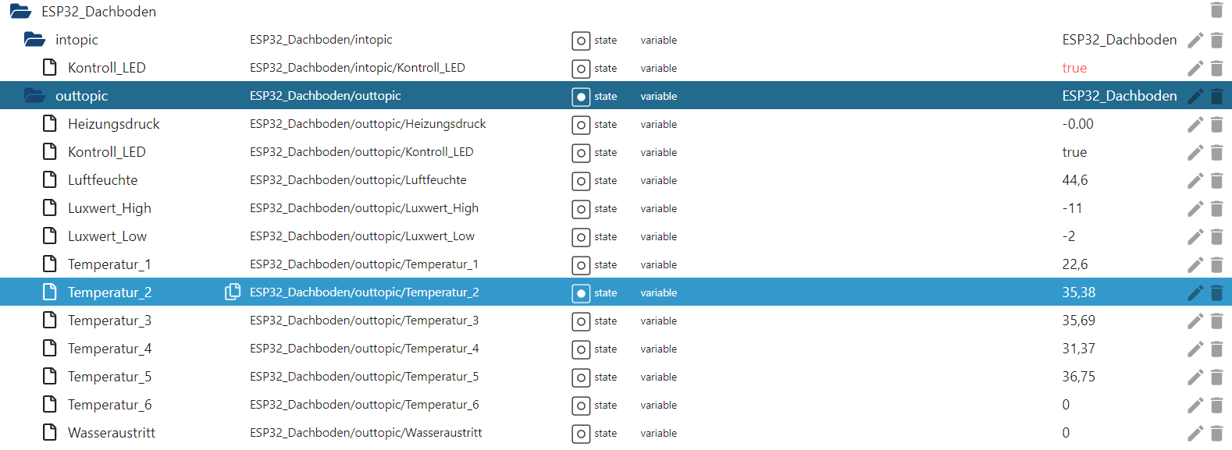The width and height of the screenshot is (1232, 450).
Task: Select Luxwert_Low in the object tree
Action: [x=107, y=236]
